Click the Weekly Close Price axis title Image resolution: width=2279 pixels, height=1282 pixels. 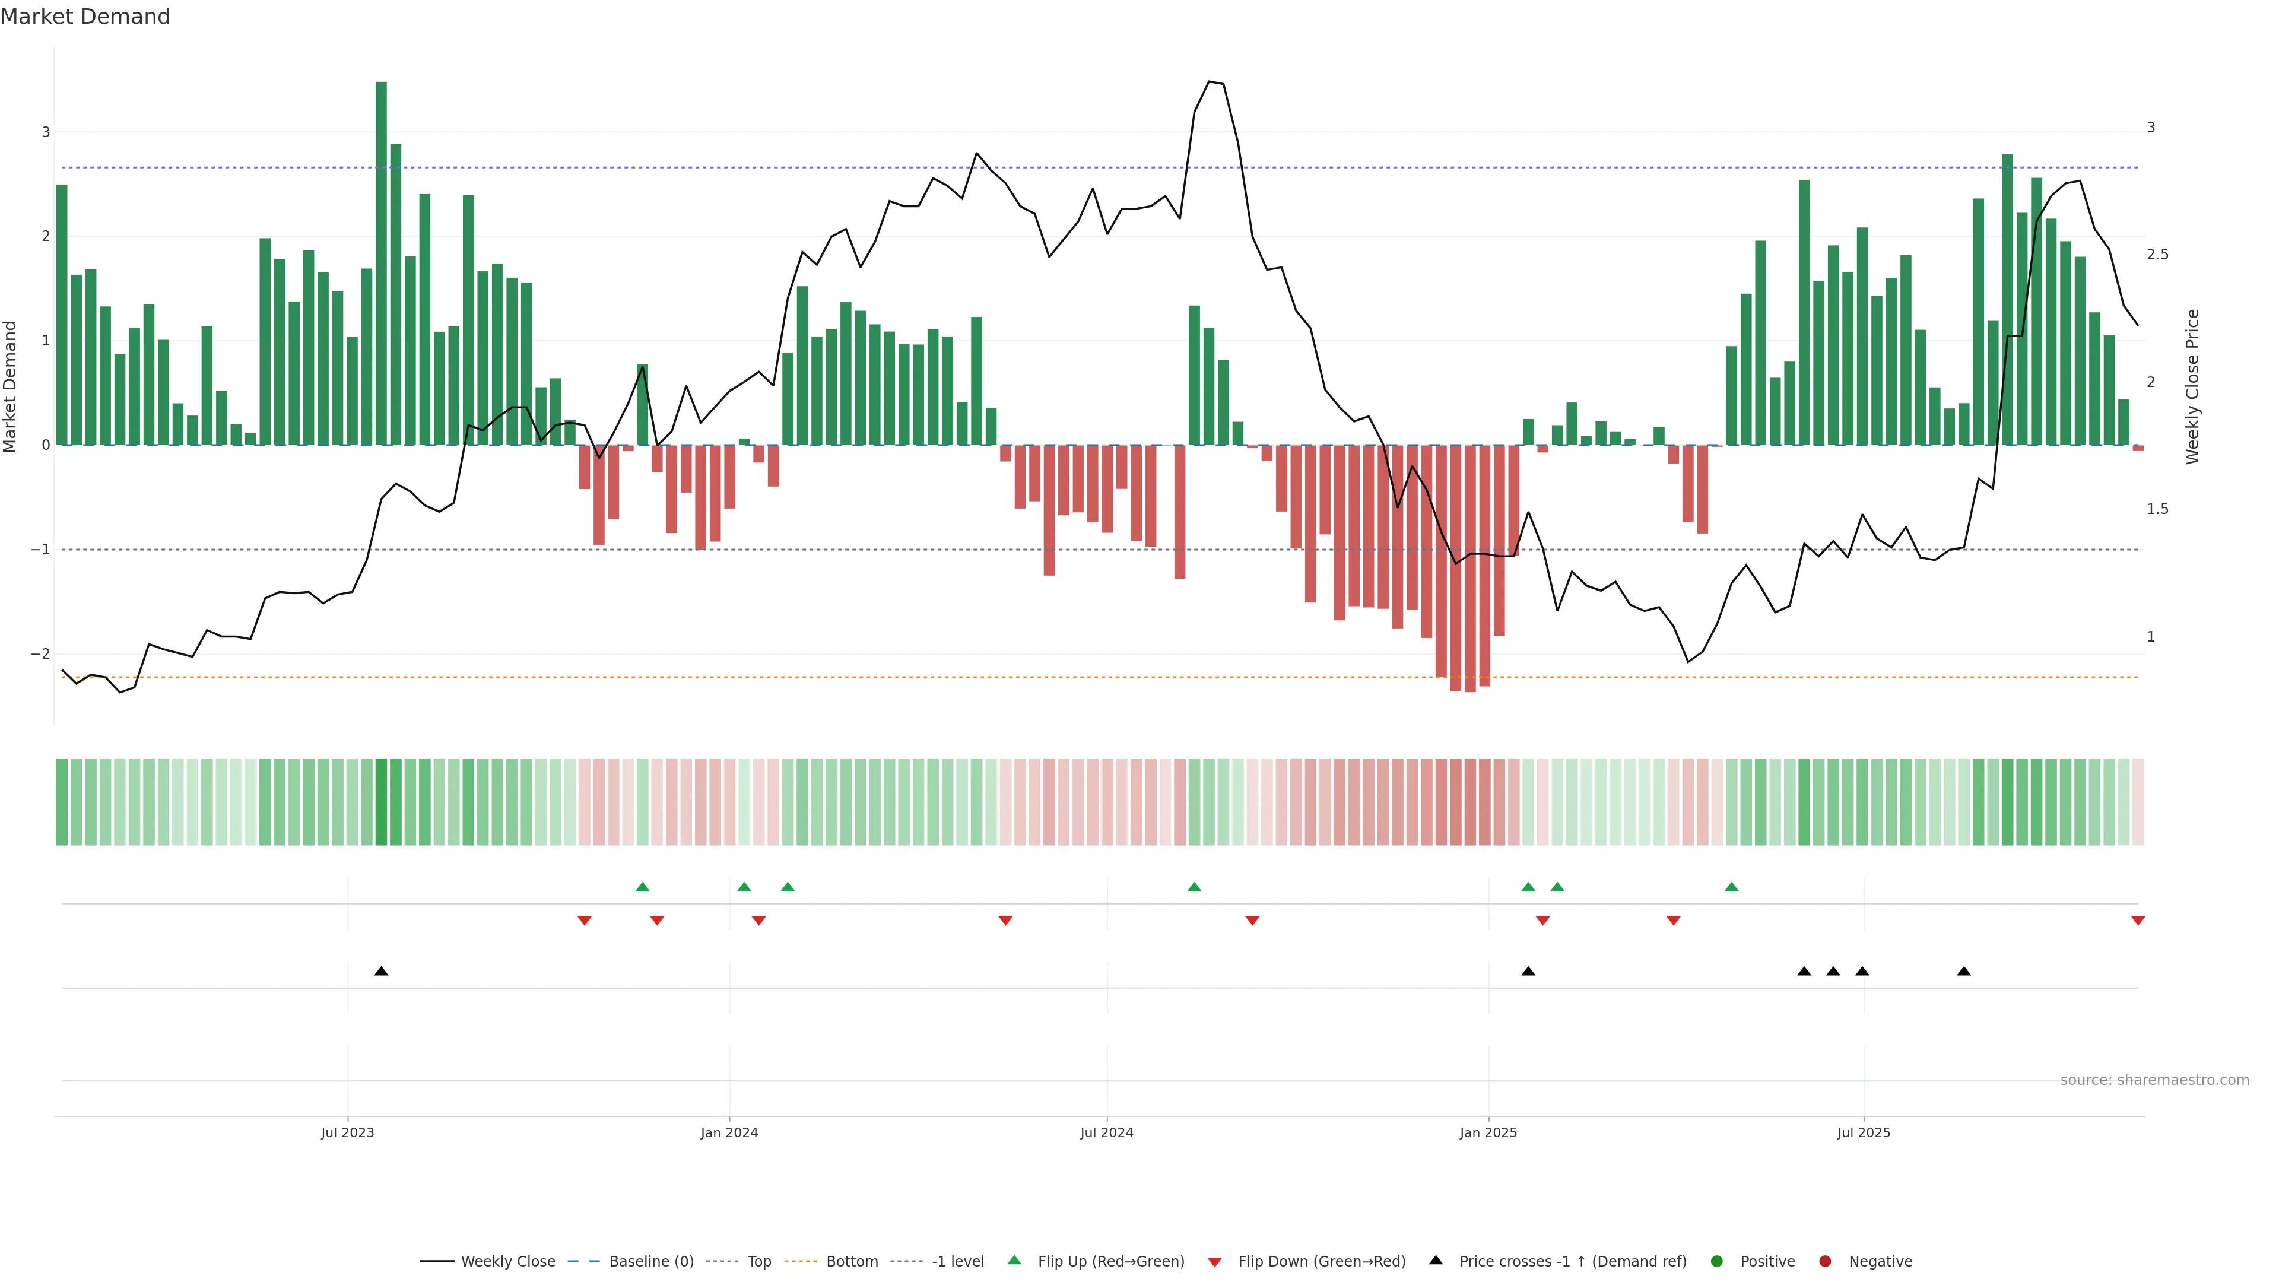(2191, 386)
